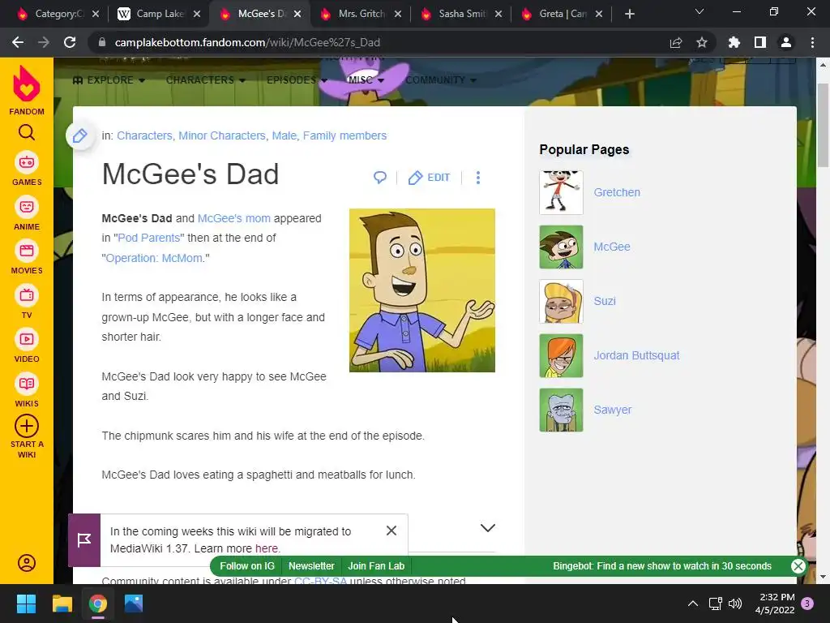The image size is (830, 623).
Task: Click Follow on IG button
Action: tap(247, 565)
